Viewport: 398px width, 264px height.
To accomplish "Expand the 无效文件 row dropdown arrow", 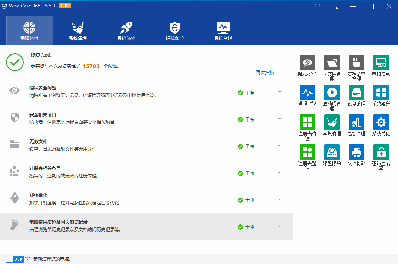I will [279, 146].
